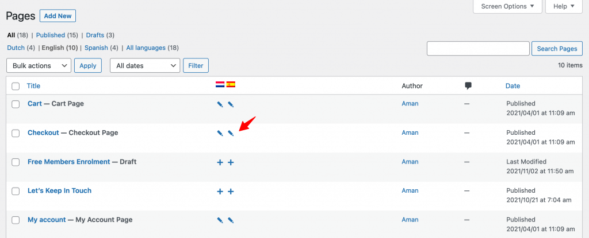Click the Add New button
The width and height of the screenshot is (589, 238).
[x=58, y=16]
